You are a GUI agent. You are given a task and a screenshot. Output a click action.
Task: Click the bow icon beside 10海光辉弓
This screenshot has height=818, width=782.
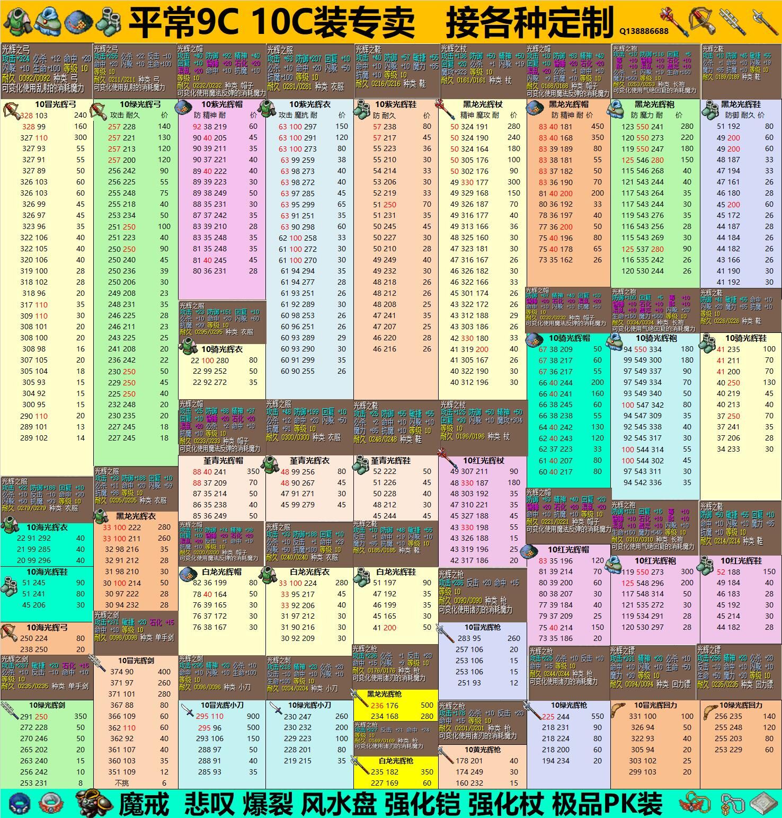[9, 631]
